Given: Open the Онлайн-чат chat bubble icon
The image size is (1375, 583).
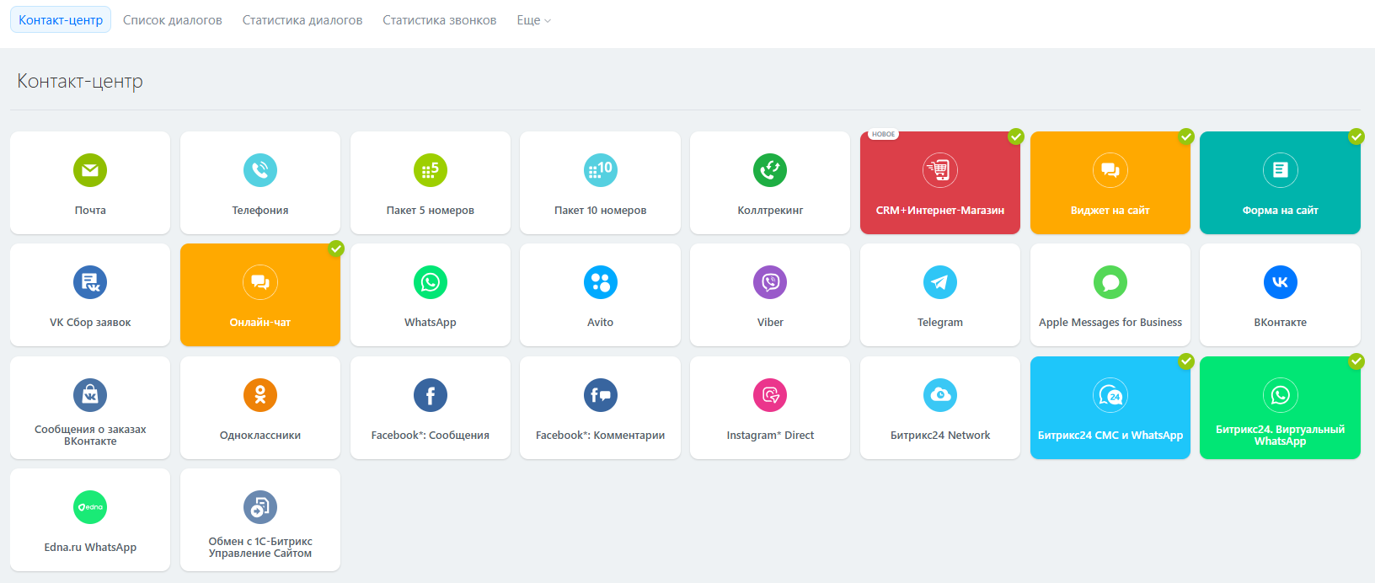Looking at the screenshot, I should pos(260,282).
